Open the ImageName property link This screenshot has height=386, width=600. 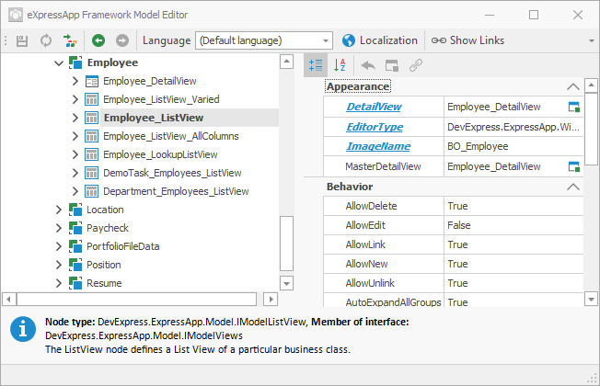tap(378, 146)
